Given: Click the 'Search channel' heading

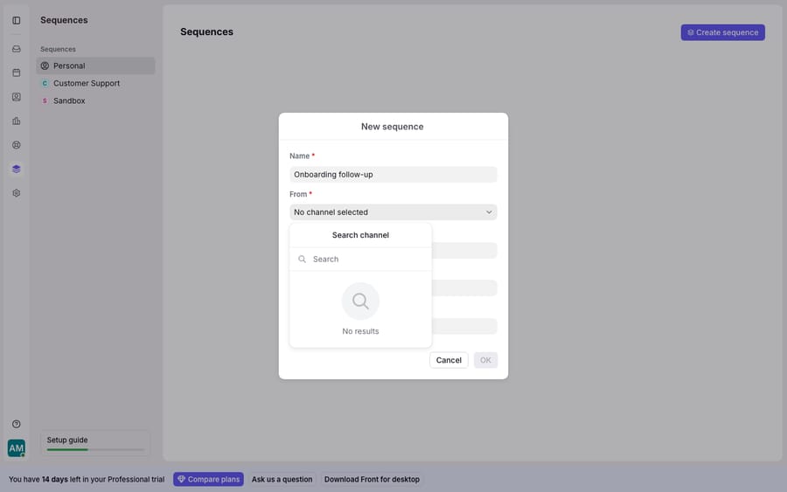Looking at the screenshot, I should pos(360,235).
